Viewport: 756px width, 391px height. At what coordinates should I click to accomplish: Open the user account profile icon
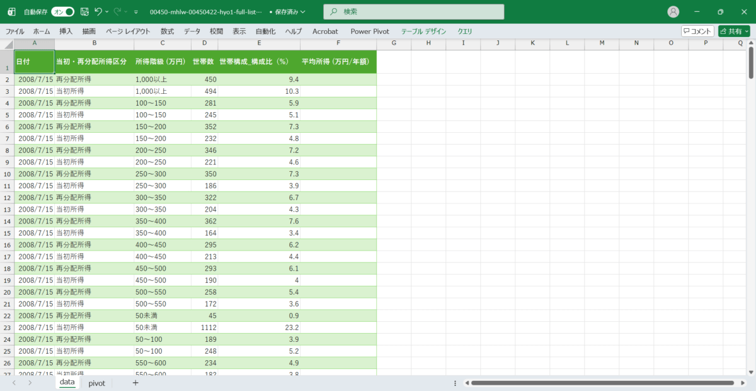click(x=673, y=12)
